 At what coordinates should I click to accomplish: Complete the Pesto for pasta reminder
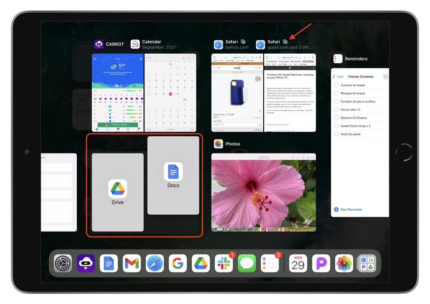click(336, 134)
